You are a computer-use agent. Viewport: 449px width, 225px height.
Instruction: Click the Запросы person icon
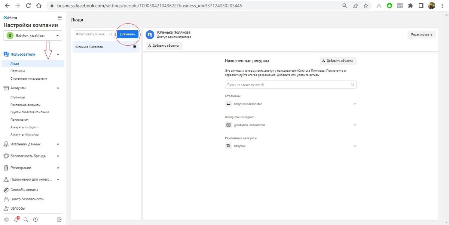6,208
